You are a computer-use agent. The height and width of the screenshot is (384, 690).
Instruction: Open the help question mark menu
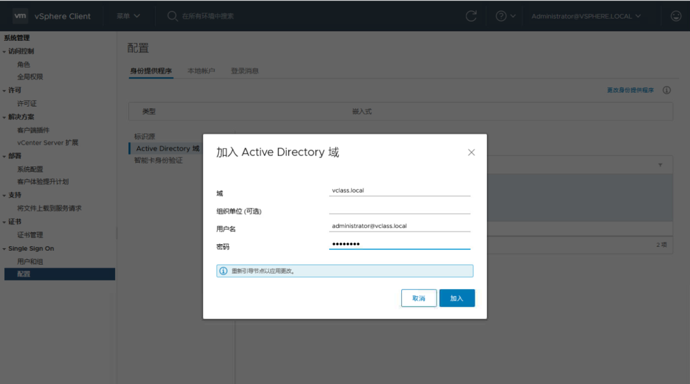point(500,16)
